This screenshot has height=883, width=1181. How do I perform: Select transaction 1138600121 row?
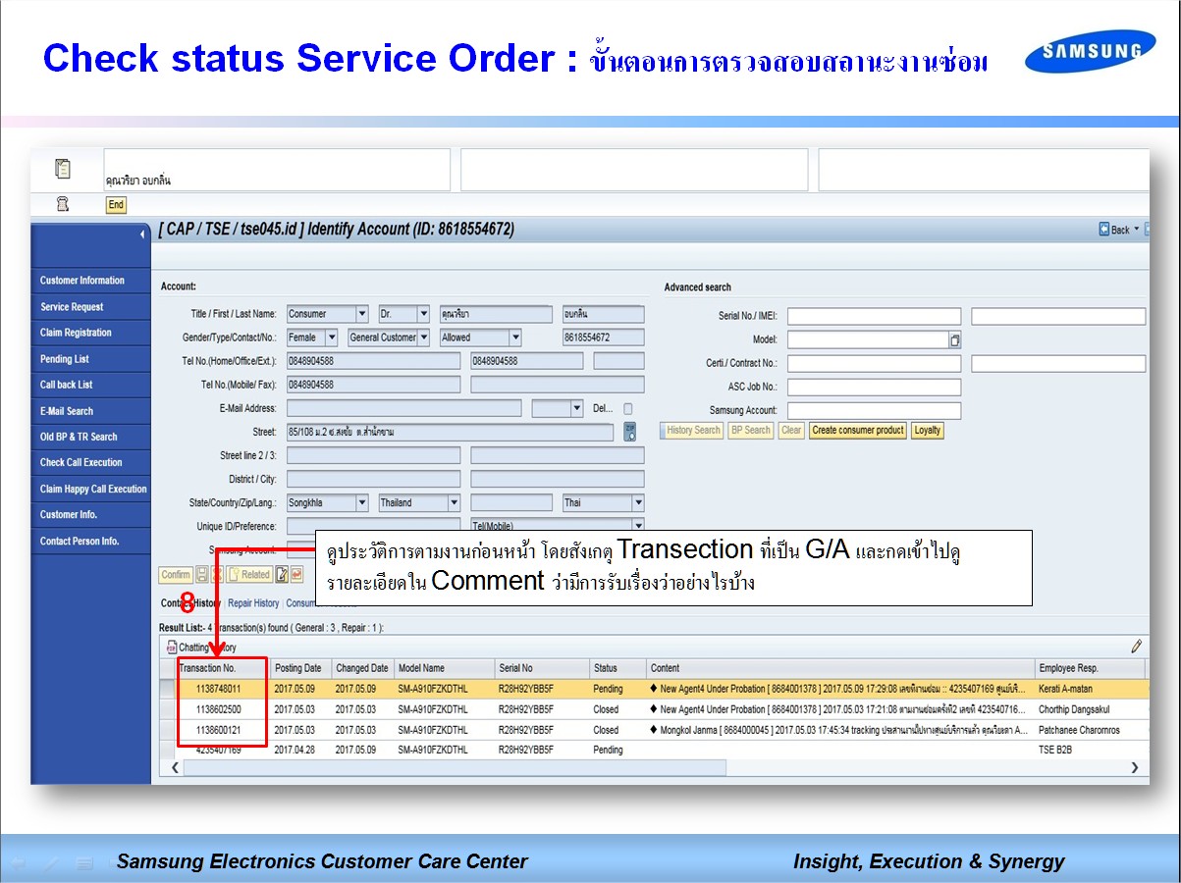(x=654, y=730)
